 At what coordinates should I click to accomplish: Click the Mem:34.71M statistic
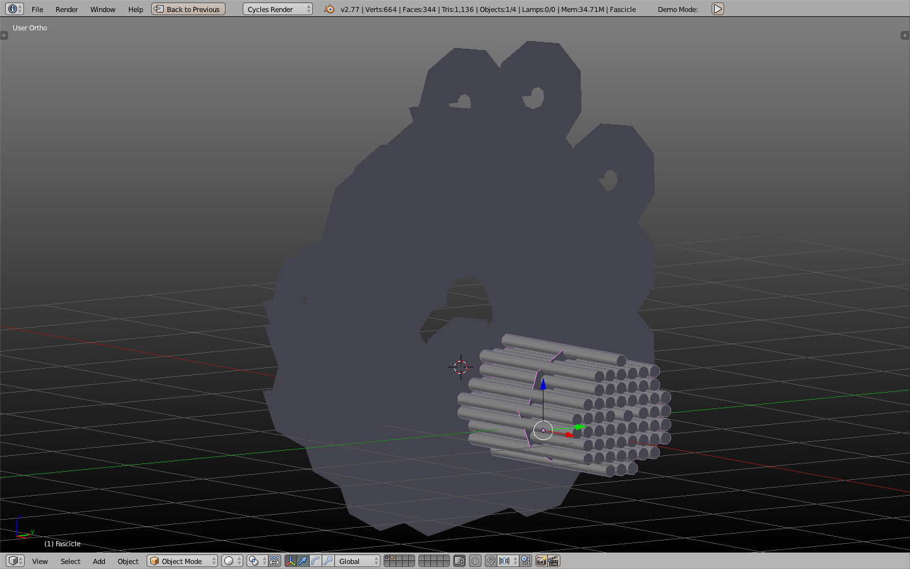582,9
